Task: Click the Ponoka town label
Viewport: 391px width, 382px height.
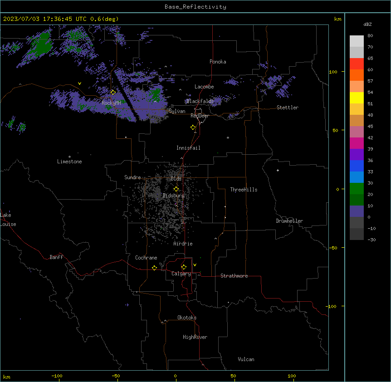Action: tap(218, 62)
